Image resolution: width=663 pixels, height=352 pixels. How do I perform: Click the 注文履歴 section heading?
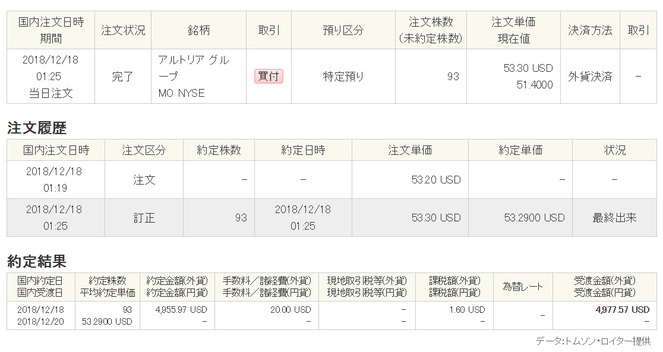pyautogui.click(x=37, y=128)
